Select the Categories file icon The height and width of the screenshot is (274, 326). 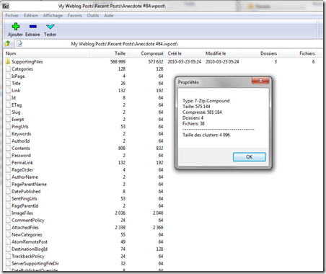pyautogui.click(x=9, y=69)
